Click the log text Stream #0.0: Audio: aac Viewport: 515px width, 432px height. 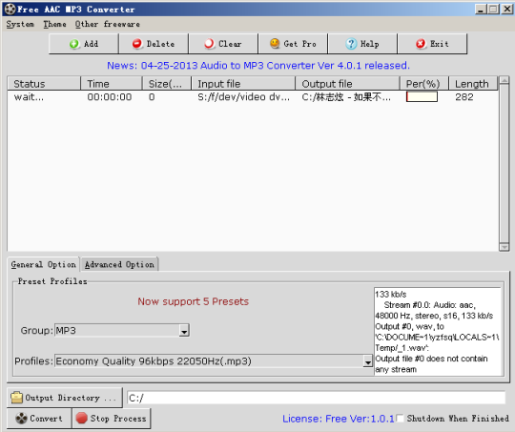pos(430,305)
